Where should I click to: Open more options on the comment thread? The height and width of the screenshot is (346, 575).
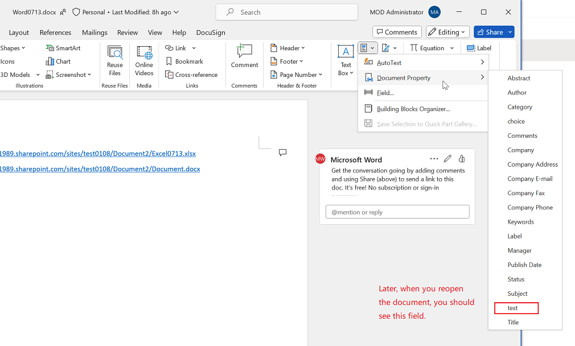point(434,159)
